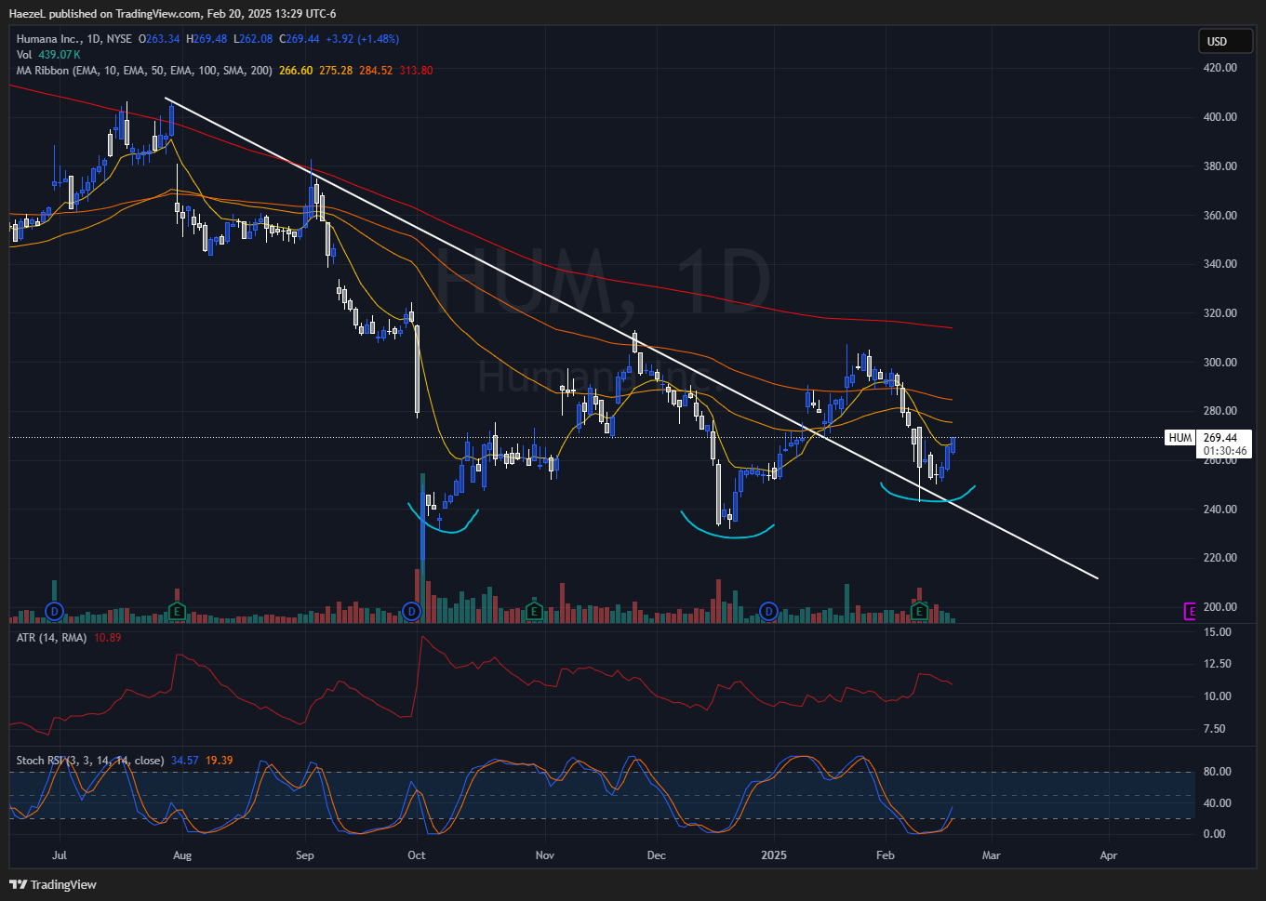Image resolution: width=1266 pixels, height=901 pixels.
Task: Click the purple E marker at right edge
Action: (1190, 611)
